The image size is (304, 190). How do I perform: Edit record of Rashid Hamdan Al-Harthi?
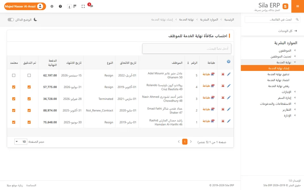229,121
